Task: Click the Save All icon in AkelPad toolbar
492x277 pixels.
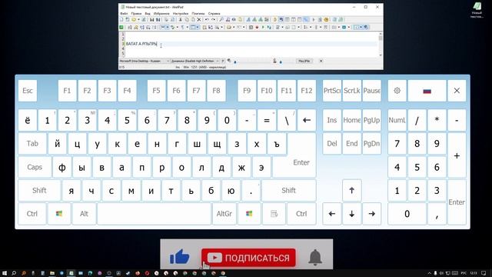Action: coord(158,19)
